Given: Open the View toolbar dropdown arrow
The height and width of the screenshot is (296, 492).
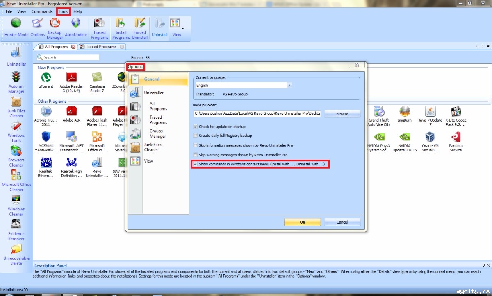Looking at the screenshot, I should click(183, 29).
